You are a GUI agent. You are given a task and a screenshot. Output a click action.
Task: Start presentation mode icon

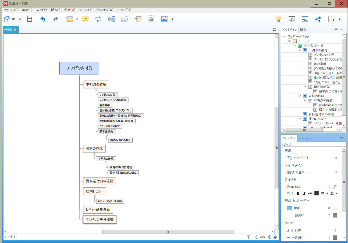[292, 19]
